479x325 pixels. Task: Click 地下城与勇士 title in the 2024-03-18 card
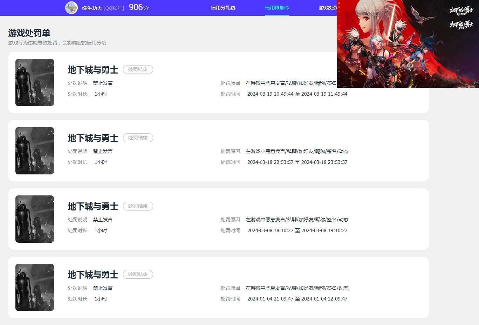(93, 138)
